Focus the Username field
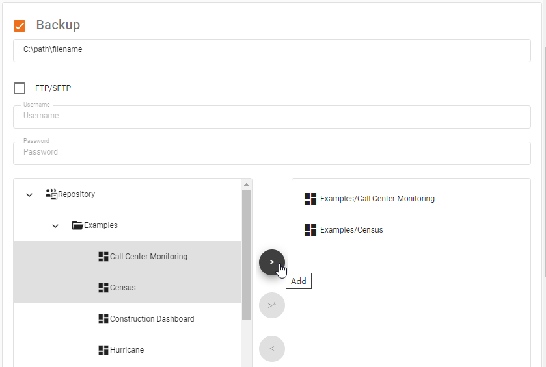The height and width of the screenshot is (367, 546). pyautogui.click(x=272, y=117)
